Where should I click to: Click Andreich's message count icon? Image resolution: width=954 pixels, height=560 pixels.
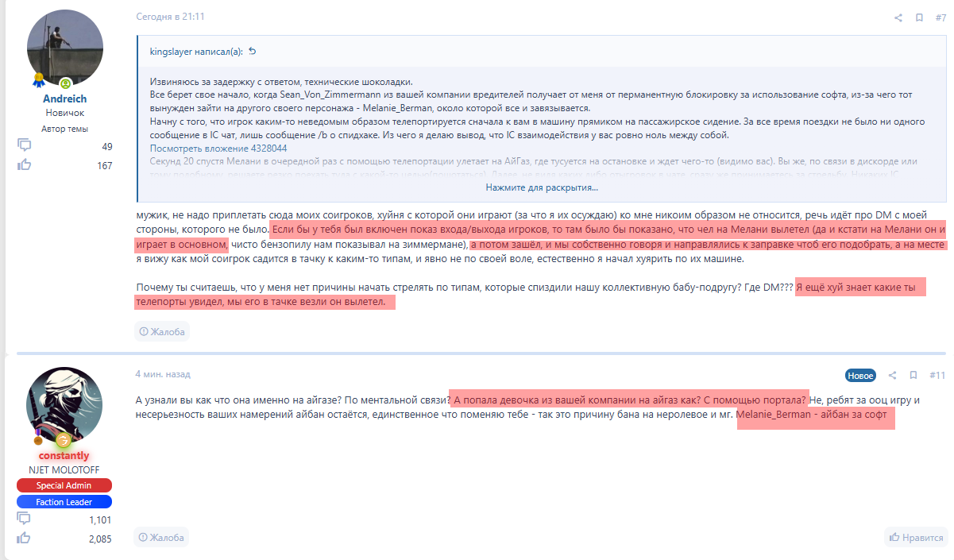[24, 145]
